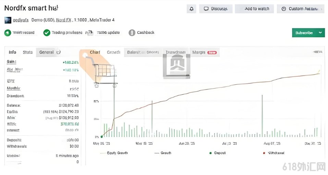Screen dimensions: 328x175
Task: Click the Gain label
Action: (12, 62)
